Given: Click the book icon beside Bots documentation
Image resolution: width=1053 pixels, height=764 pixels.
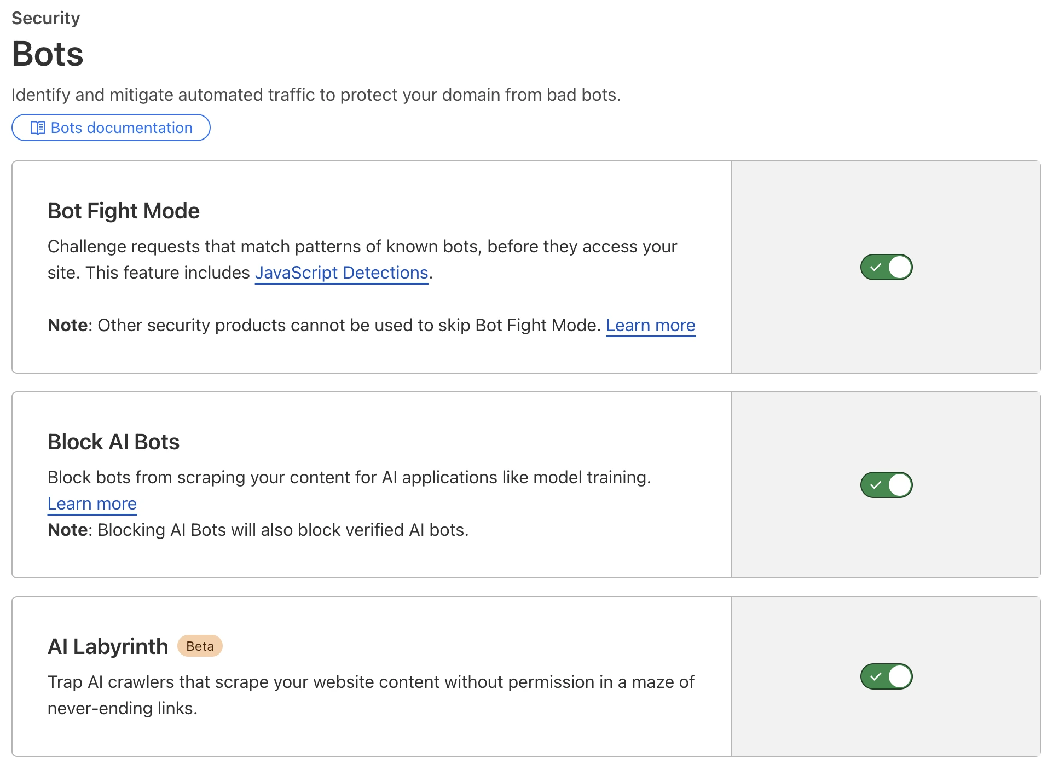Looking at the screenshot, I should (x=38, y=128).
